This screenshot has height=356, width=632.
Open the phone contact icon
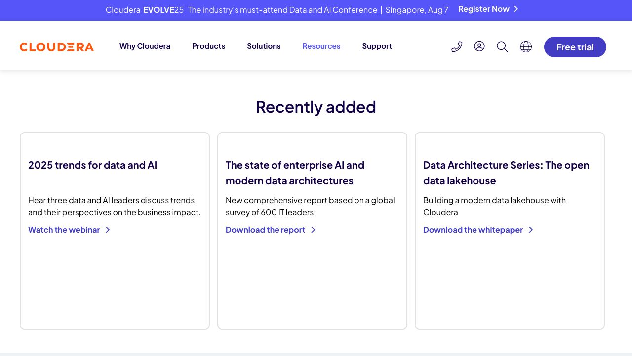point(456,46)
